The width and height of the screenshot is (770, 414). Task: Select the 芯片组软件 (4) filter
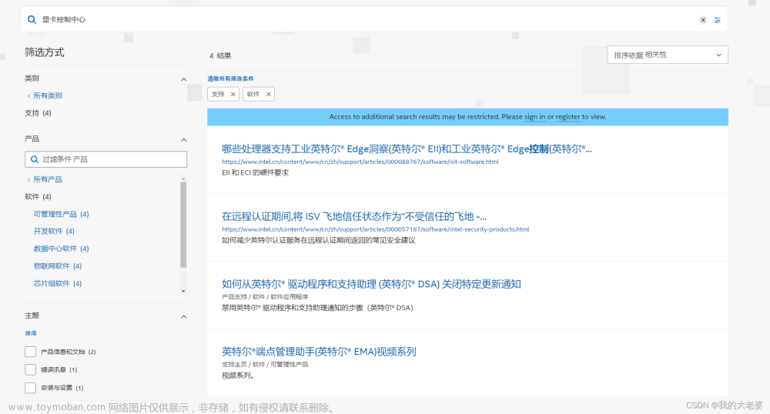[x=58, y=283]
